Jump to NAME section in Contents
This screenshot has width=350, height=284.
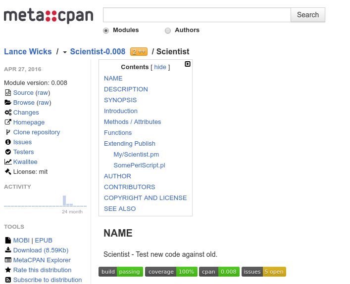[x=113, y=79]
